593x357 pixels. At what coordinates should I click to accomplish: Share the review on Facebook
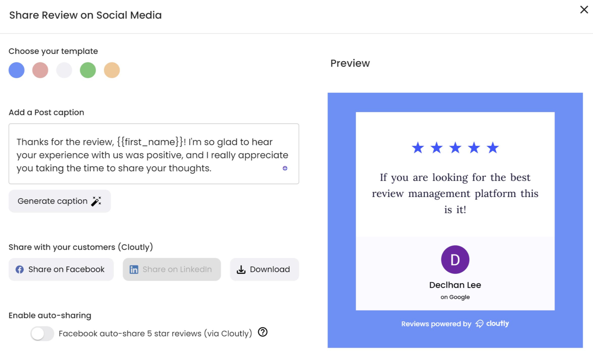[x=61, y=269]
